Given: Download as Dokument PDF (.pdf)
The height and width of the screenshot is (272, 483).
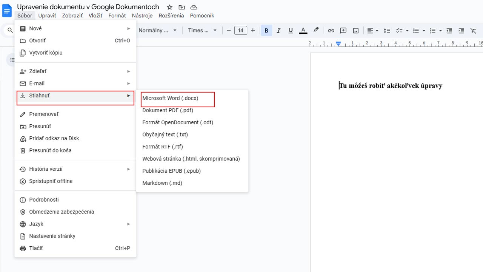Looking at the screenshot, I should pos(192,110).
